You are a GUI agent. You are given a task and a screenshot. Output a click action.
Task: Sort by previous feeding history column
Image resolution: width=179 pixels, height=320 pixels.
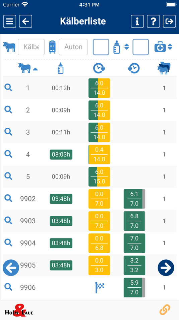point(134,68)
